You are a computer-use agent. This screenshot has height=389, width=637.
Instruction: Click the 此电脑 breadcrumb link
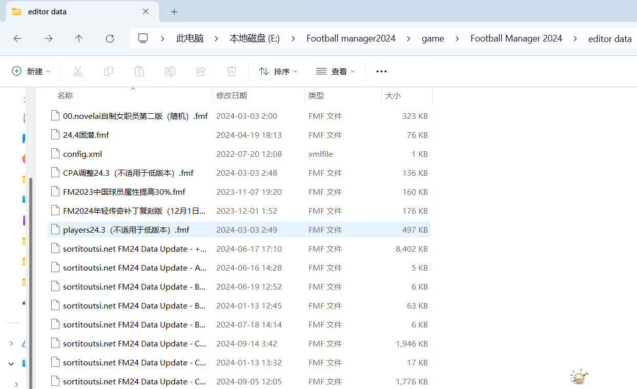coord(190,38)
